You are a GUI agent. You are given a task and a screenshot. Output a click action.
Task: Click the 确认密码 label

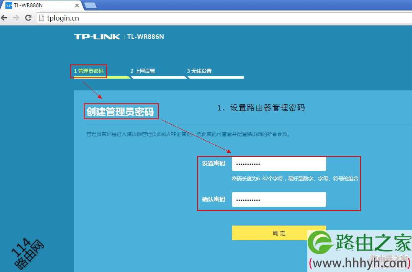tap(214, 199)
